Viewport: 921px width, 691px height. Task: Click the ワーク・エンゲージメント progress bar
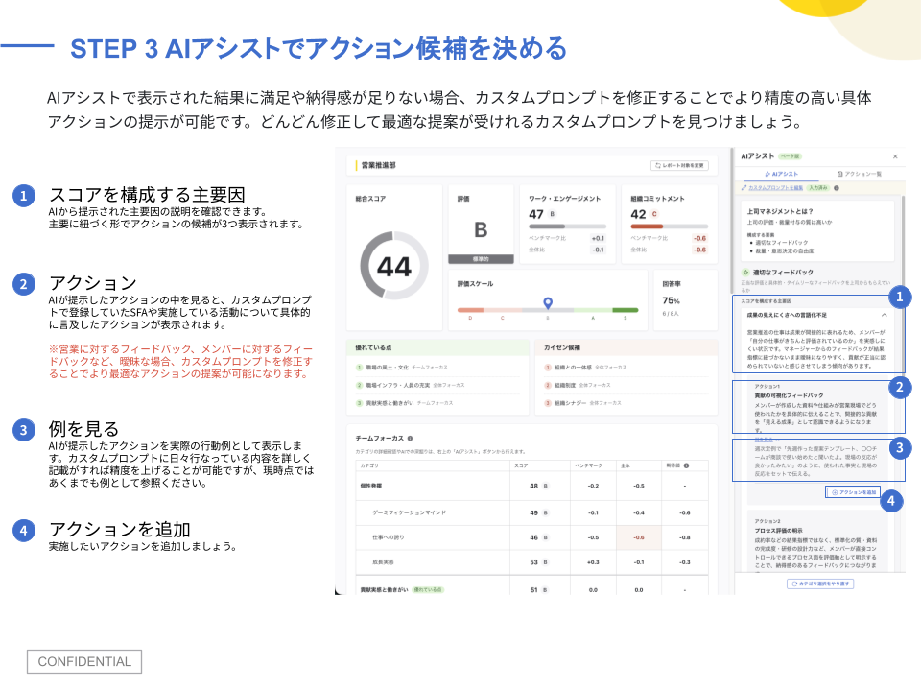567,226
